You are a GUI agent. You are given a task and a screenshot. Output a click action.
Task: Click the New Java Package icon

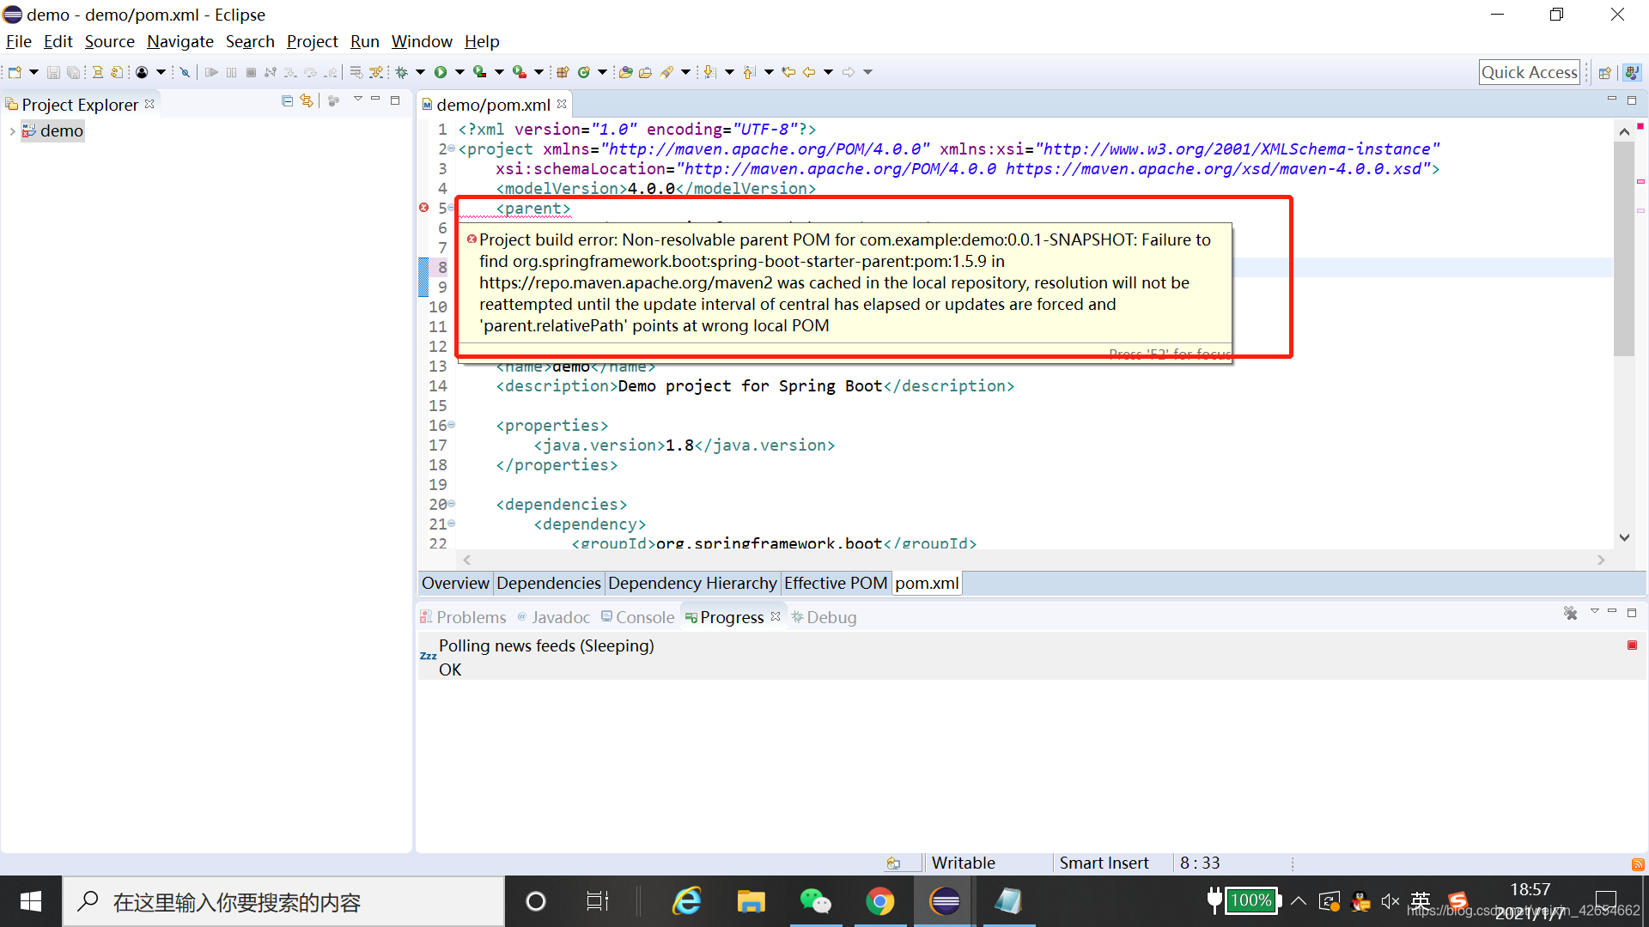[563, 72]
